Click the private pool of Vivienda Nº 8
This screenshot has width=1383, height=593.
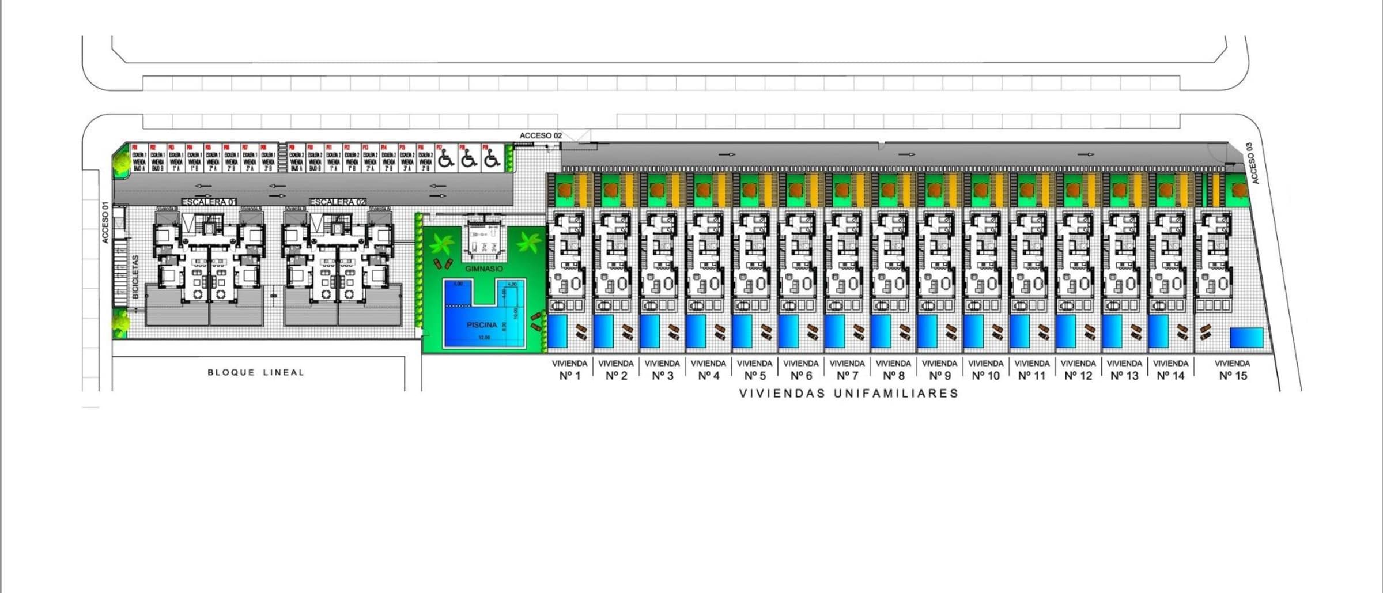tap(881, 331)
